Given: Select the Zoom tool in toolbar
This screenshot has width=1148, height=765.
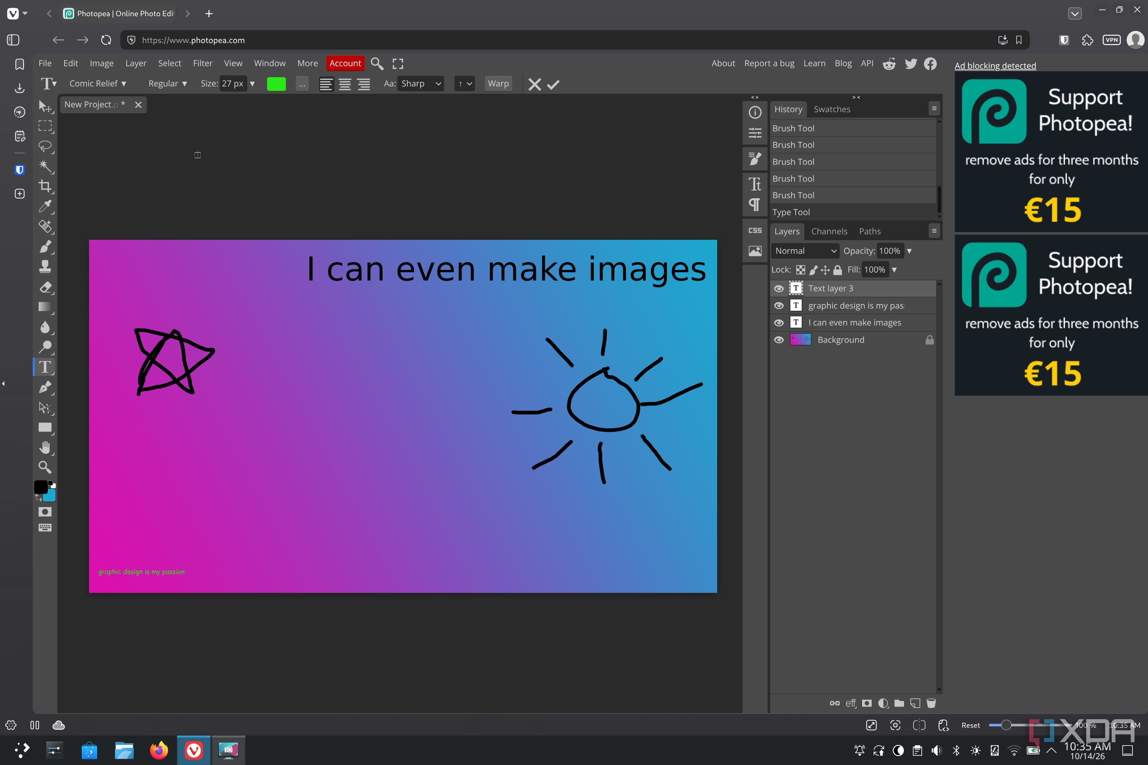Looking at the screenshot, I should [x=45, y=467].
